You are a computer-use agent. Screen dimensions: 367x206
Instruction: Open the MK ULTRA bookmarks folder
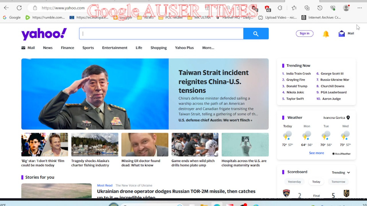[199, 18]
